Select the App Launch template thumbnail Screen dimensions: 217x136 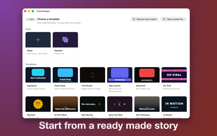(x=120, y=75)
